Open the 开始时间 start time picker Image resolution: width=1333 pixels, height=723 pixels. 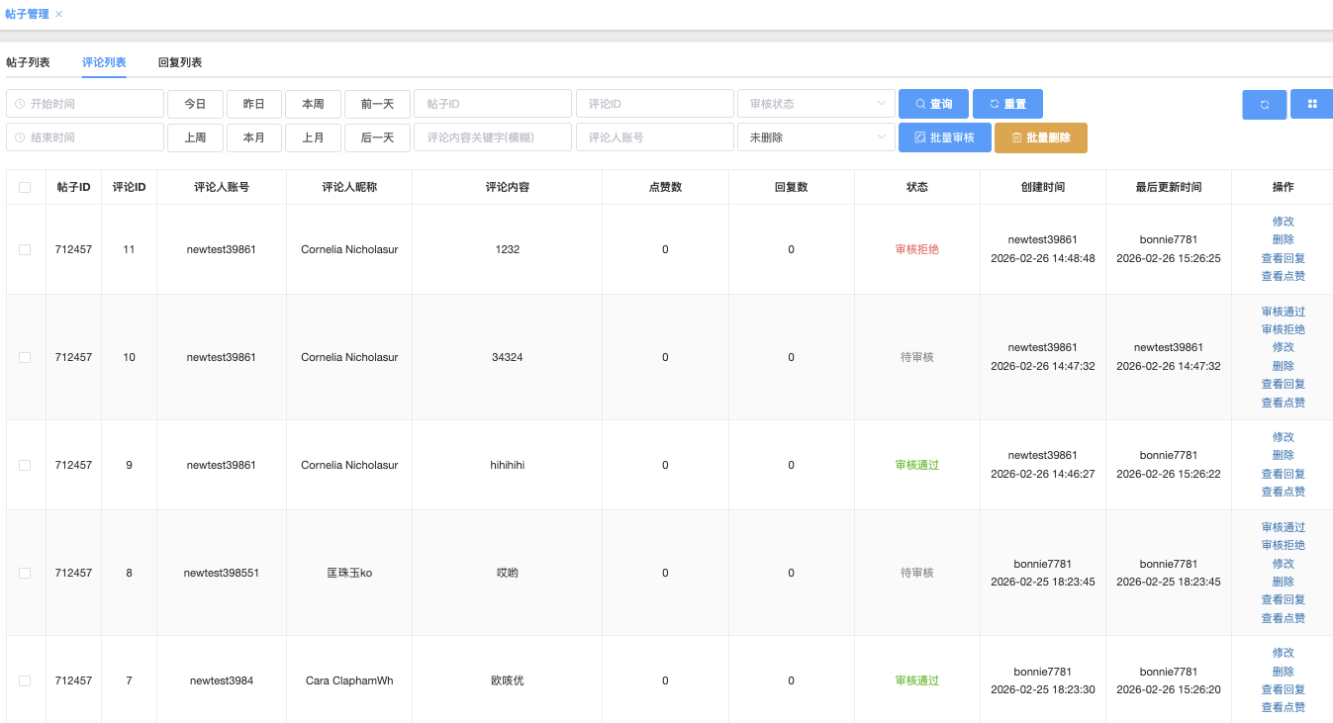[85, 104]
